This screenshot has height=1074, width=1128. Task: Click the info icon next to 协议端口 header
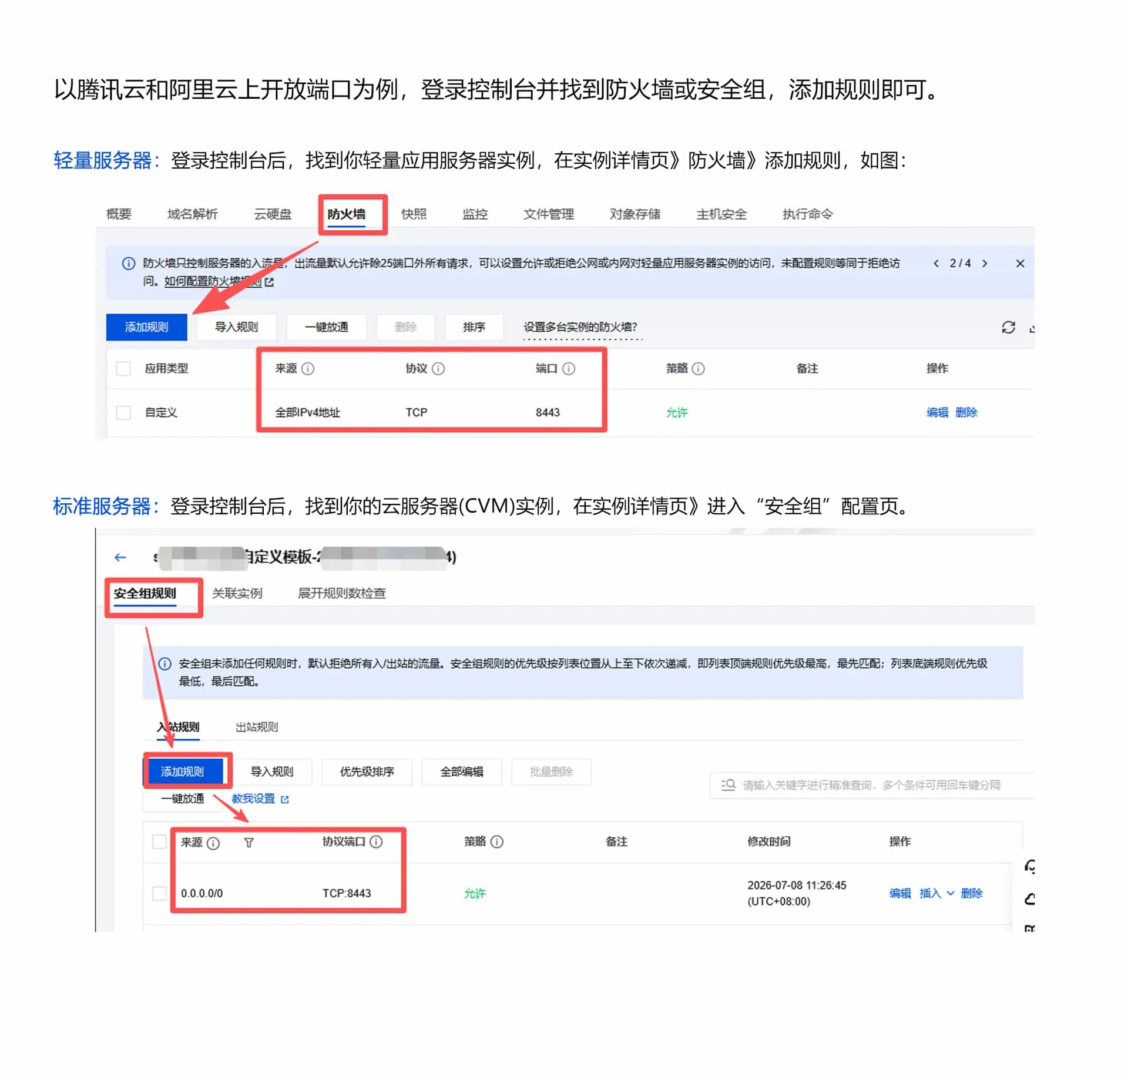(x=376, y=841)
